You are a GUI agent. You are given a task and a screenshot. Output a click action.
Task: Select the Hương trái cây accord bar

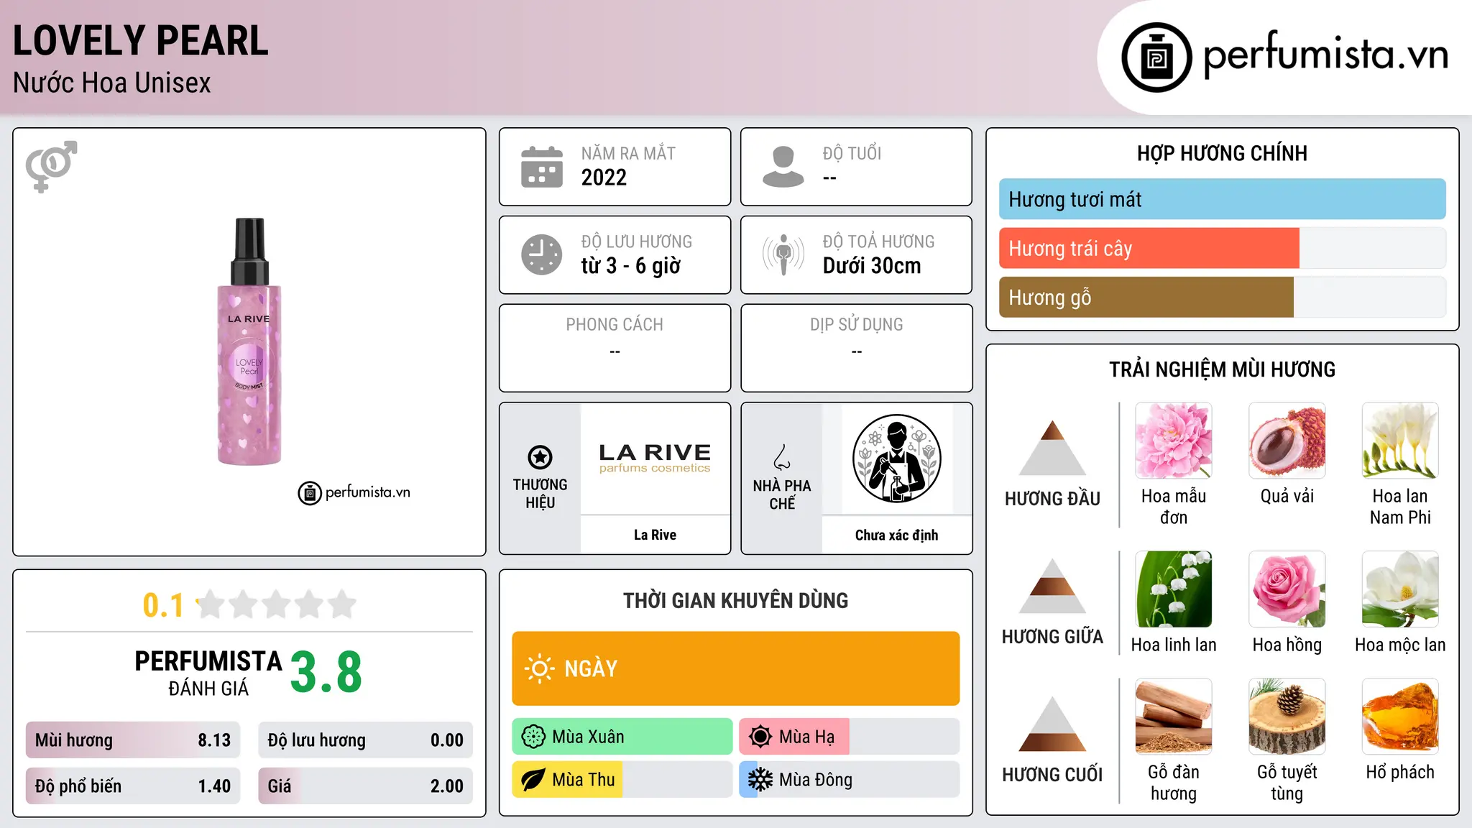(x=1223, y=249)
